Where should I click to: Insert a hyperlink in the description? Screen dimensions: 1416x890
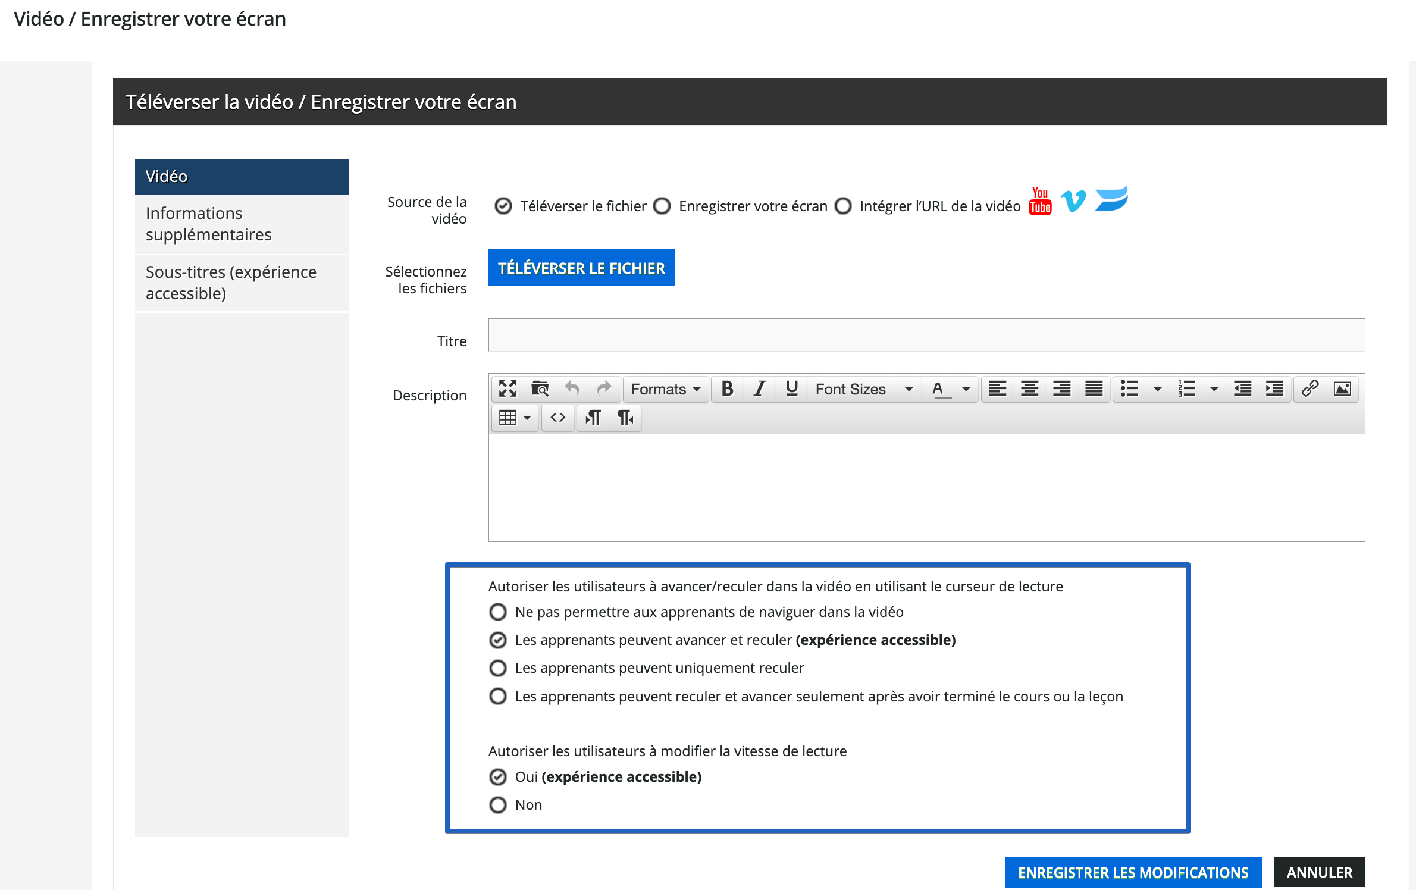tap(1310, 388)
